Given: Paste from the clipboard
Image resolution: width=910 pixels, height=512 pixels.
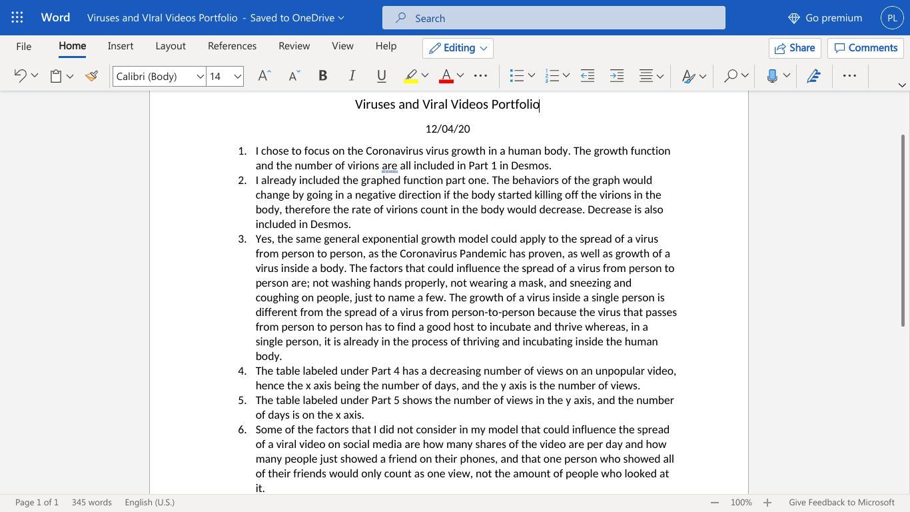Looking at the screenshot, I should pyautogui.click(x=56, y=76).
